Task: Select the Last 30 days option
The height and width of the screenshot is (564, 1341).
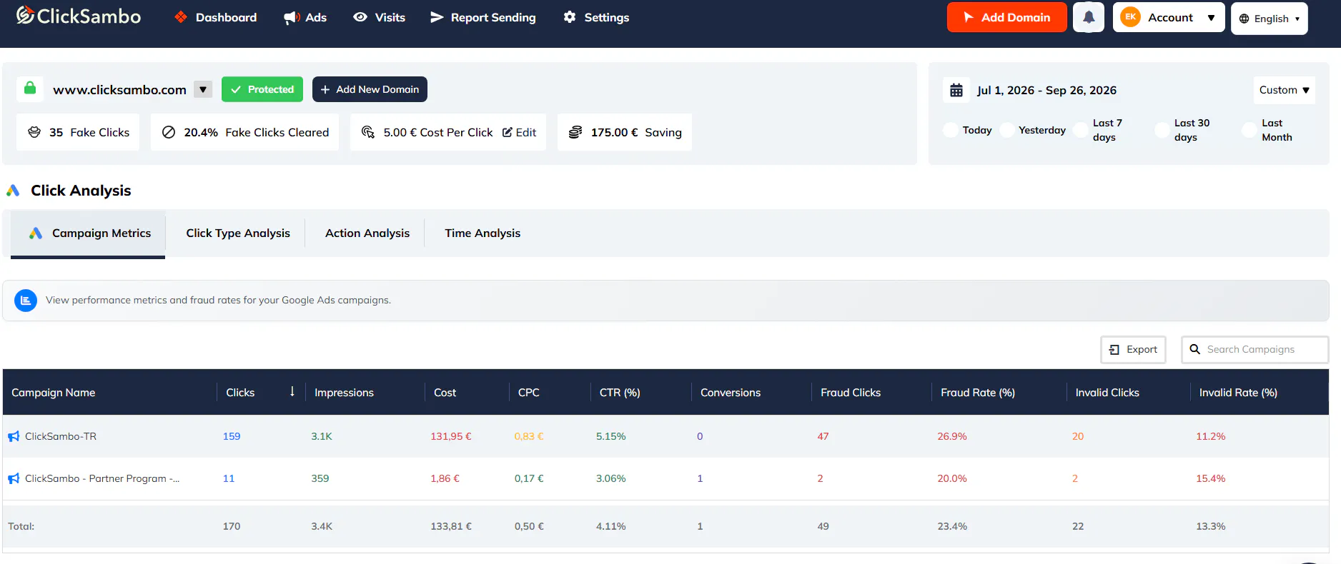Action: [1162, 130]
